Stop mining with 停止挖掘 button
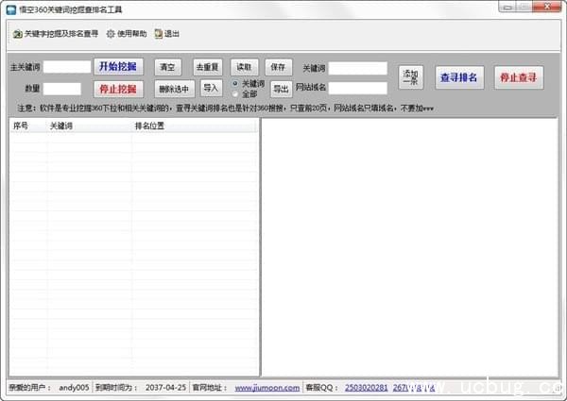Screen dimensions: 567x401 pos(118,89)
